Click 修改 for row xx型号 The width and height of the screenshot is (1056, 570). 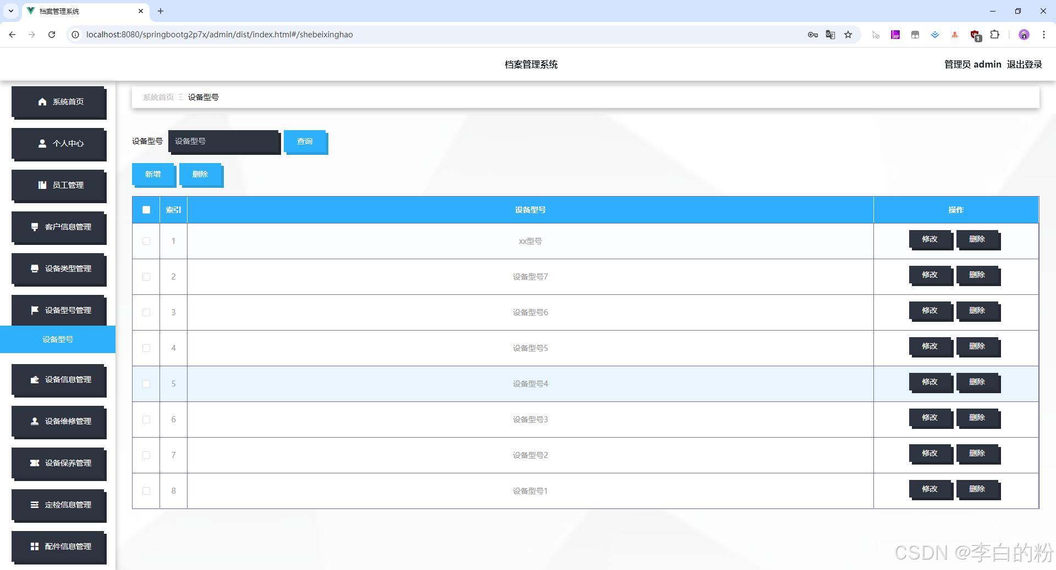(x=930, y=240)
